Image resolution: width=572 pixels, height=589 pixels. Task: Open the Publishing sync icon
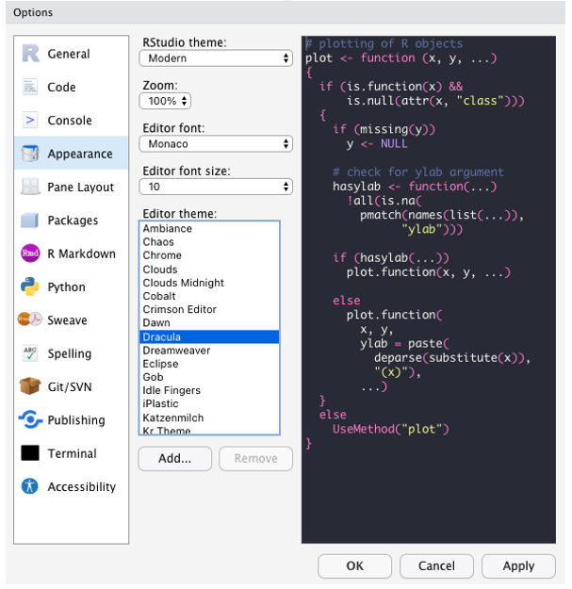point(30,420)
